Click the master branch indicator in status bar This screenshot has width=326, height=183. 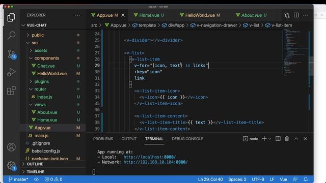18,179
